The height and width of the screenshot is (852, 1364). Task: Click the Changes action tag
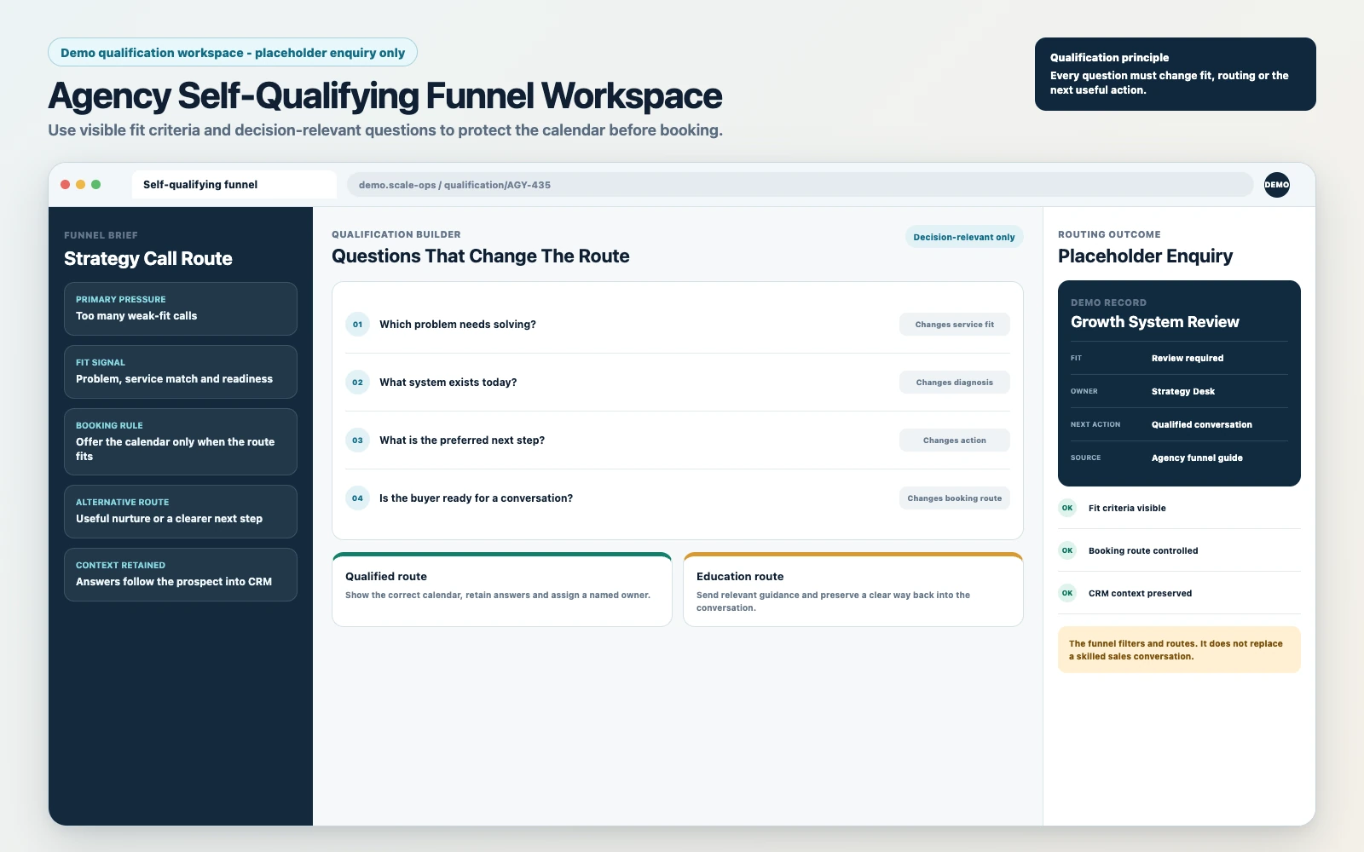click(x=954, y=440)
